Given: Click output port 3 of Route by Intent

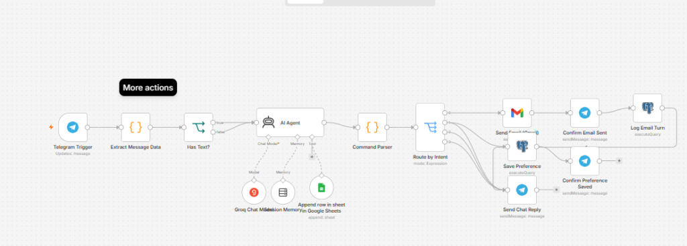Looking at the screenshot, I should [445, 142].
